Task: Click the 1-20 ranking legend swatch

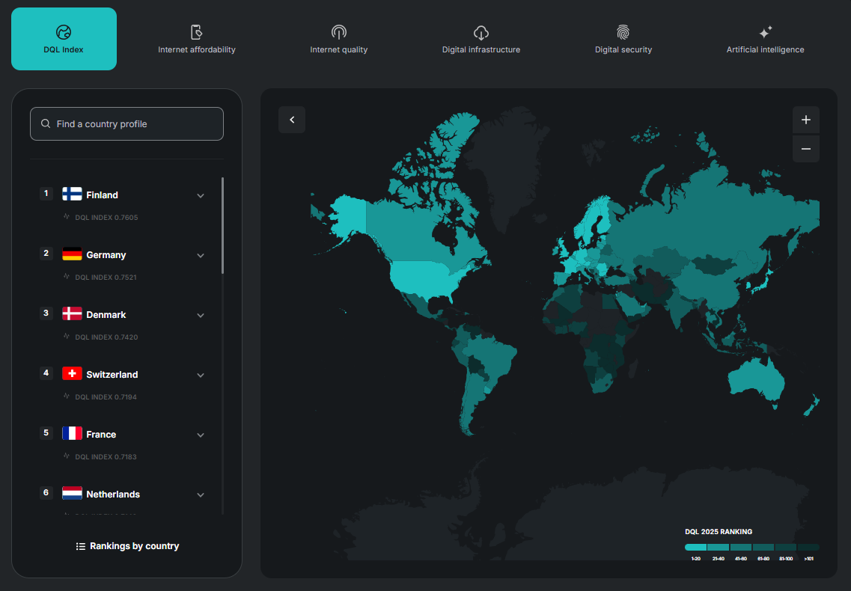Action: 695,547
